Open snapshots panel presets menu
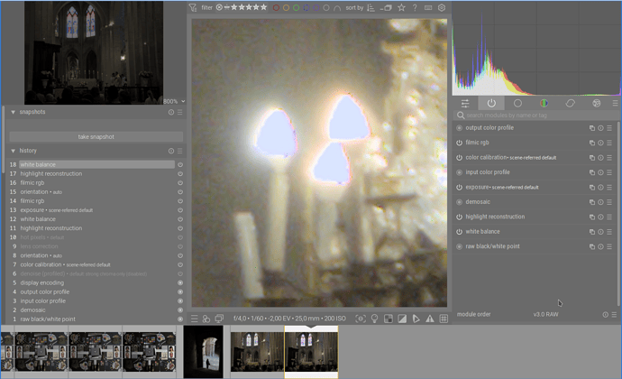The image size is (622, 379). (x=179, y=113)
